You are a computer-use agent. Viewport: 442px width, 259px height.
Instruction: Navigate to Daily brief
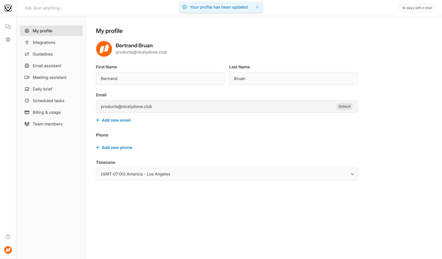coord(42,89)
